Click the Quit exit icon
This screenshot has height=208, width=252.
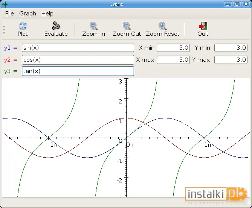click(x=203, y=26)
